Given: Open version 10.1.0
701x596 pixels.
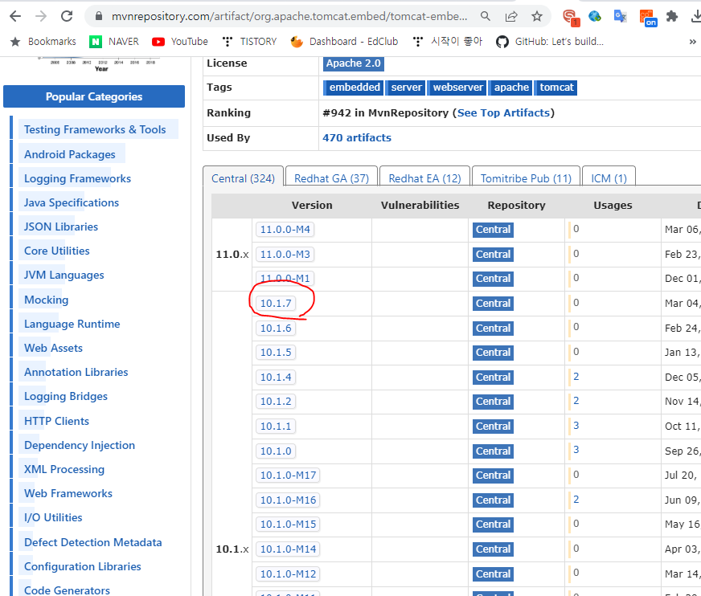Looking at the screenshot, I should [x=276, y=451].
